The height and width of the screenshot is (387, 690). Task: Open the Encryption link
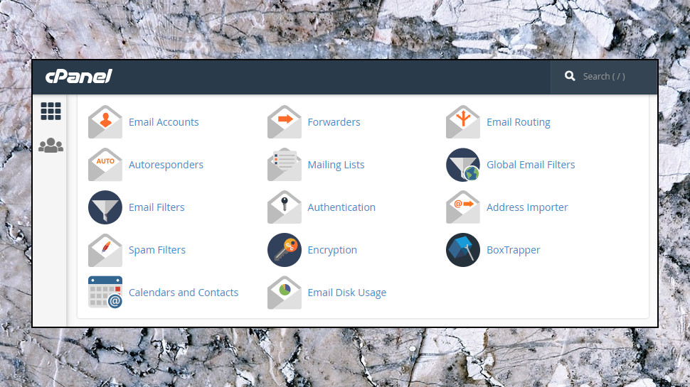tap(332, 250)
